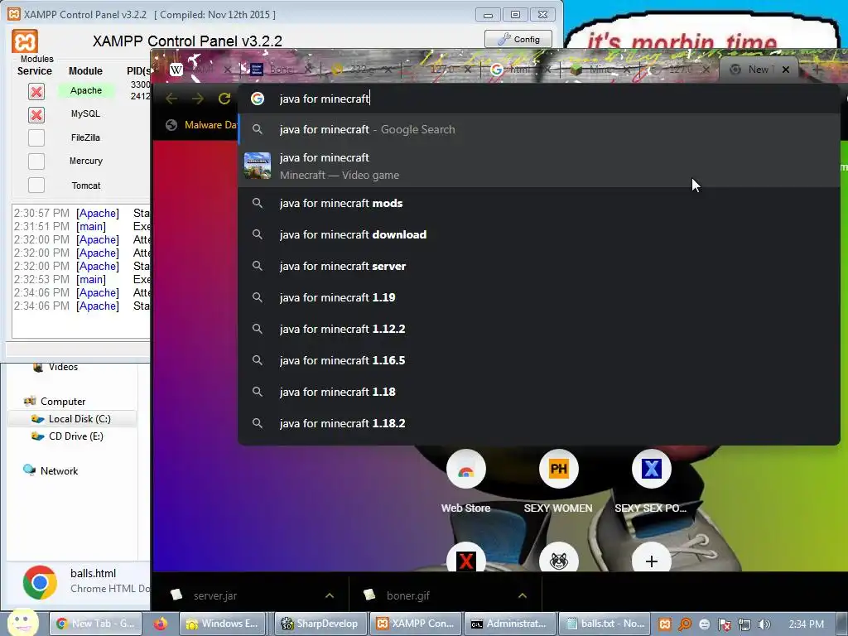The width and height of the screenshot is (848, 636).
Task: Open XAMPP Config button
Action: point(518,39)
